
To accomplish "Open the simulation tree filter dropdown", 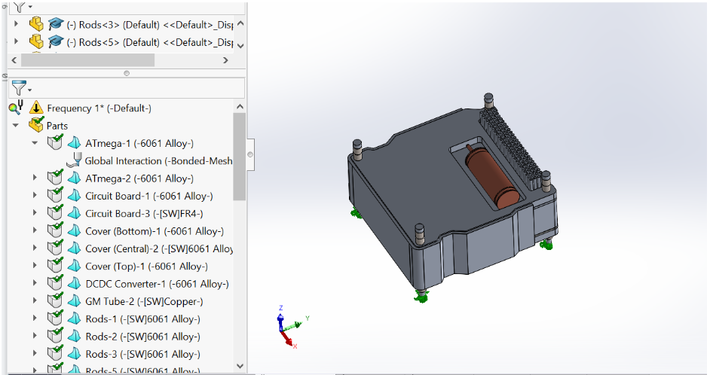I will coord(21,88).
